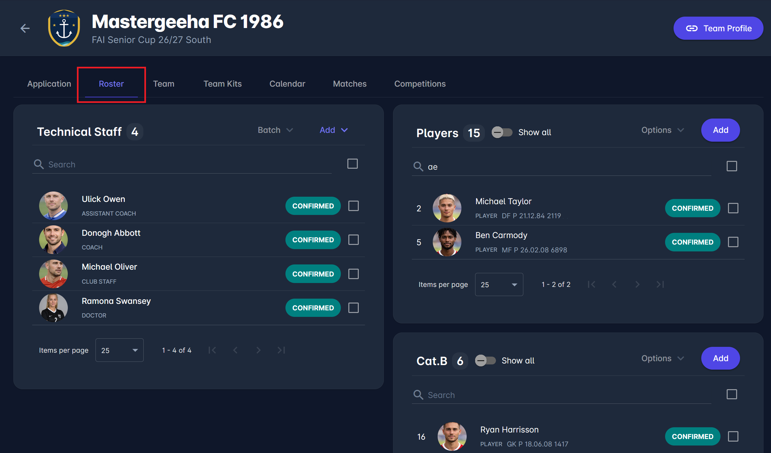Go to previous page in Technical Staff pagination

click(x=235, y=350)
